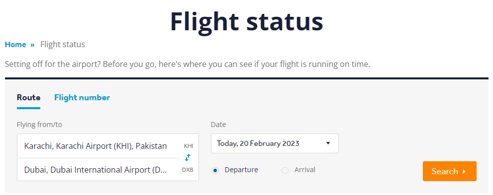Select the Arrival radio button
This screenshot has height=195, width=493.
[x=285, y=170]
